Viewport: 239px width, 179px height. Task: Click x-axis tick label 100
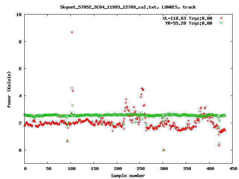(72, 169)
